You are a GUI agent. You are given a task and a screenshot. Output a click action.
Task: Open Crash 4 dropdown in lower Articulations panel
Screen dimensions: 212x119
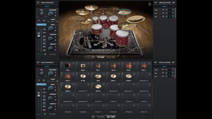click(x=164, y=66)
